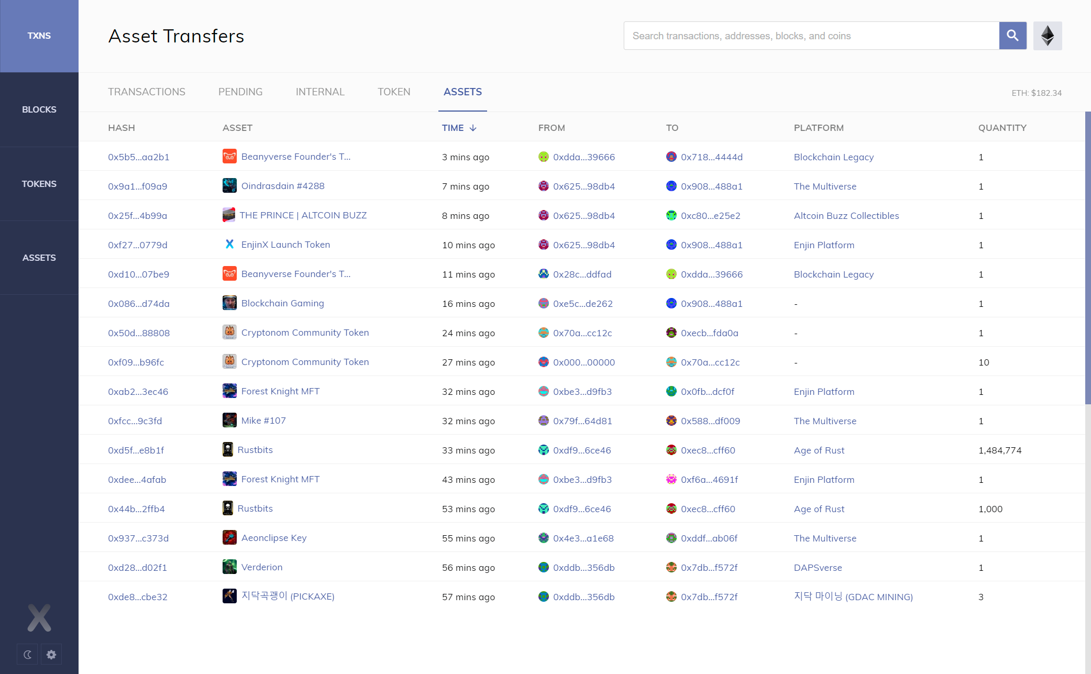Click identicon of recipient 0x718...4444d
The width and height of the screenshot is (1091, 674).
[x=671, y=157]
